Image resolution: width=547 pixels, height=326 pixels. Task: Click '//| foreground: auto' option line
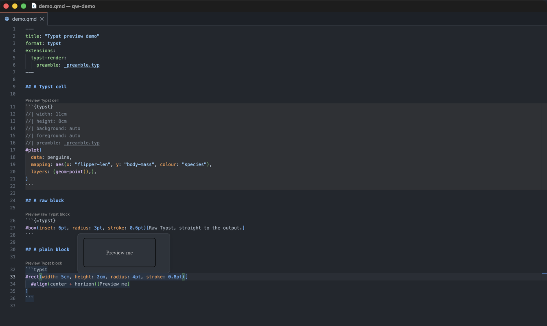(53, 135)
